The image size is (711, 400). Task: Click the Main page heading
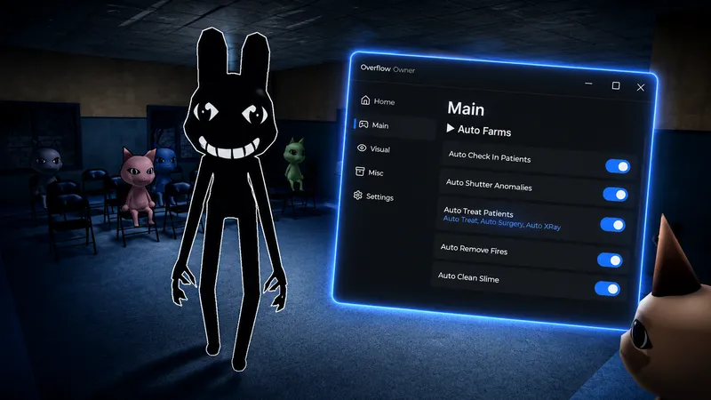coord(466,108)
